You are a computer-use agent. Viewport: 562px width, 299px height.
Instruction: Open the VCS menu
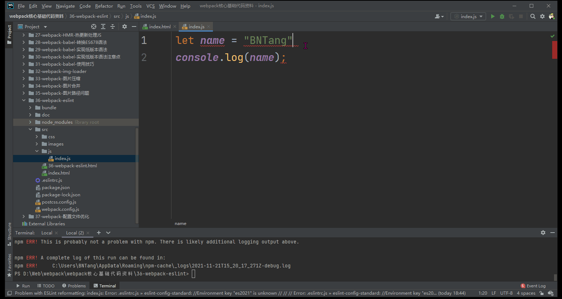click(x=150, y=6)
